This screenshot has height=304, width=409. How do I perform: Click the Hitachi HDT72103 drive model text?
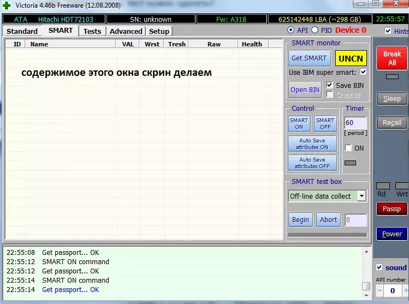[x=66, y=19]
